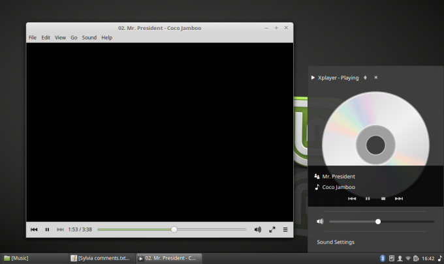Skip to next track in Xplayer window

click(60, 229)
